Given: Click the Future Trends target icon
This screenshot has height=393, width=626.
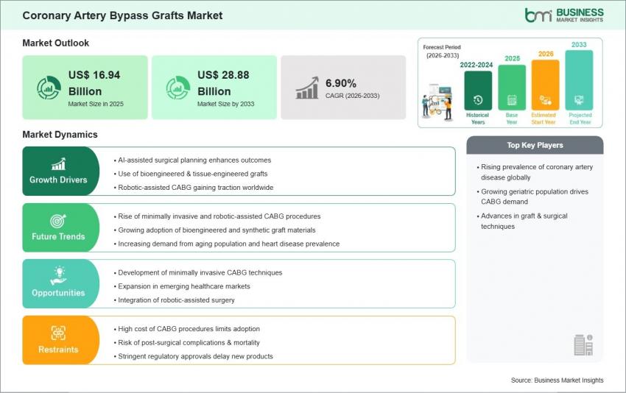Looking at the screenshot, I should click(58, 221).
